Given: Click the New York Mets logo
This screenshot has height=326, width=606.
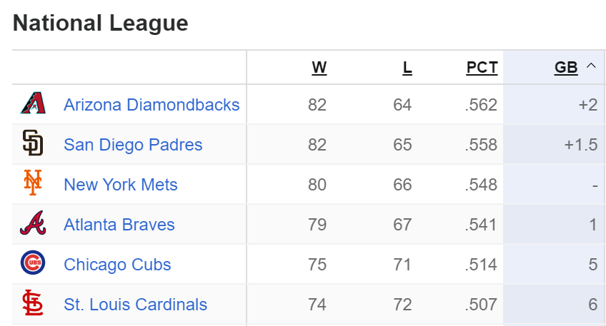Looking at the screenshot, I should [x=33, y=184].
